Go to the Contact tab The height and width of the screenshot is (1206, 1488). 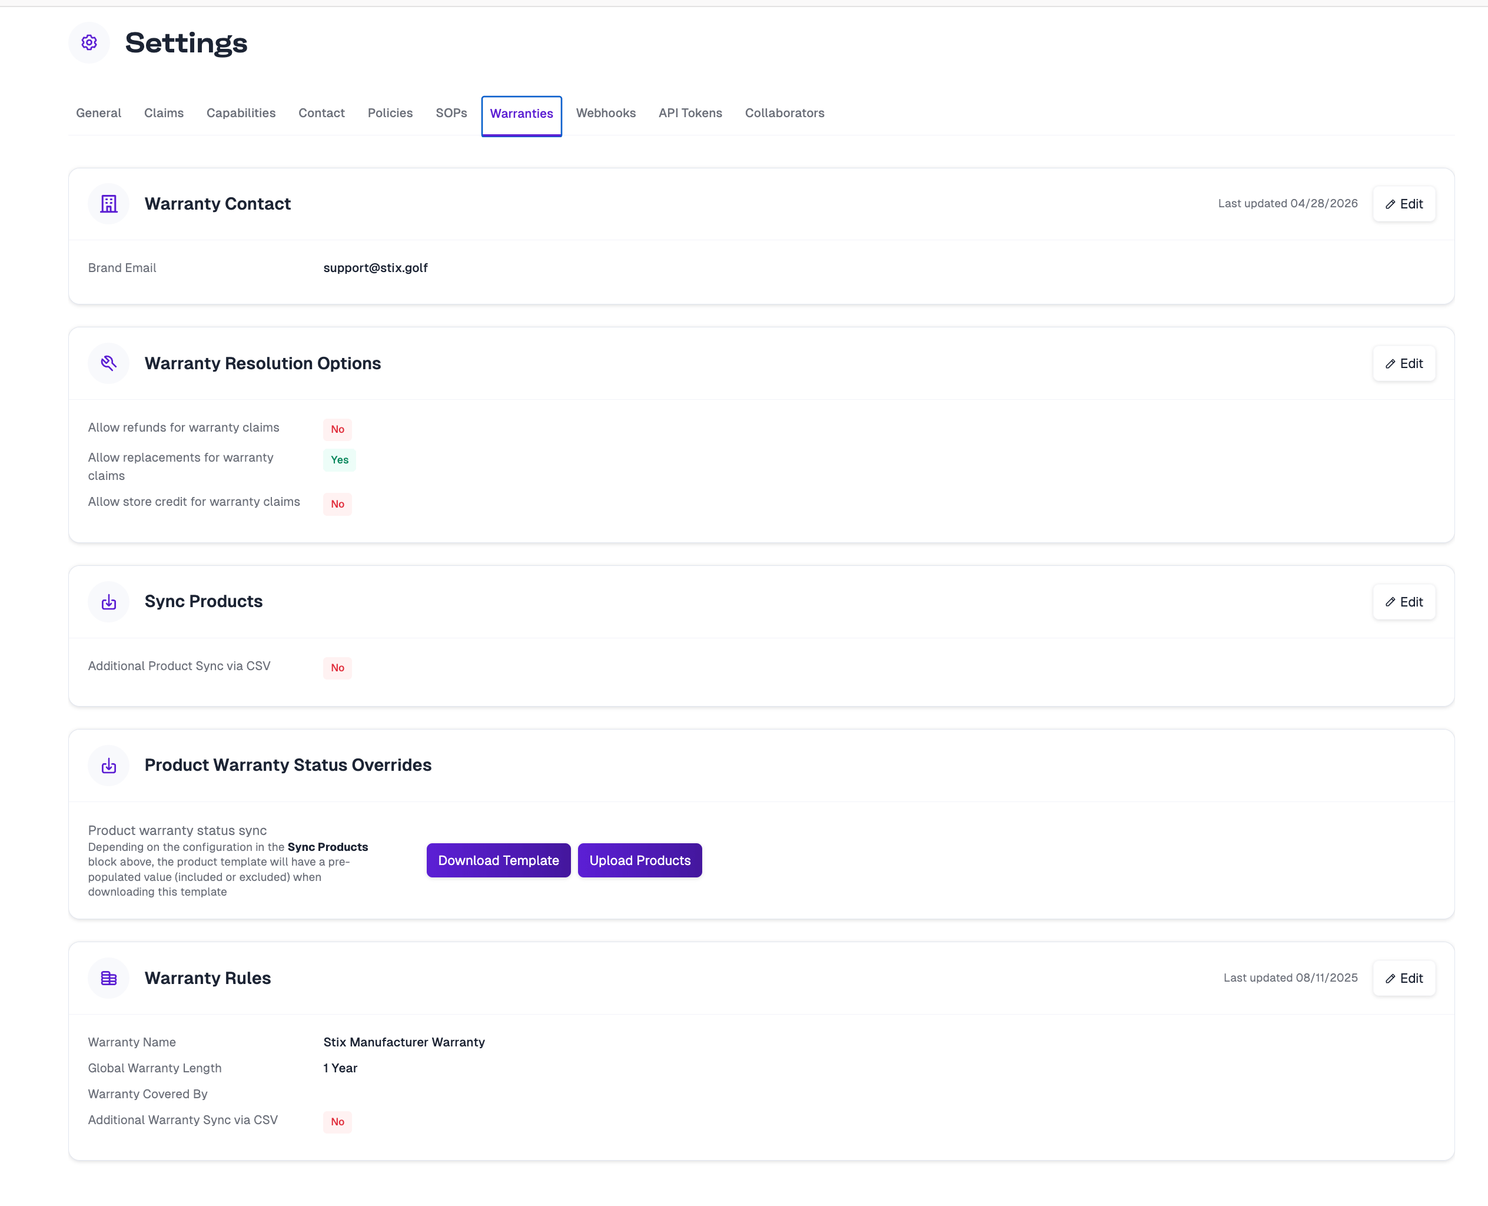pyautogui.click(x=321, y=113)
